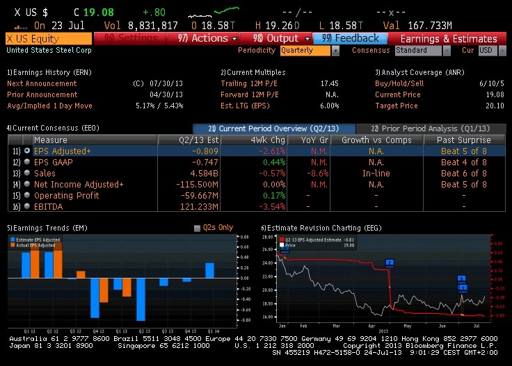
Task: Open the Settings menu
Action: click(x=130, y=38)
